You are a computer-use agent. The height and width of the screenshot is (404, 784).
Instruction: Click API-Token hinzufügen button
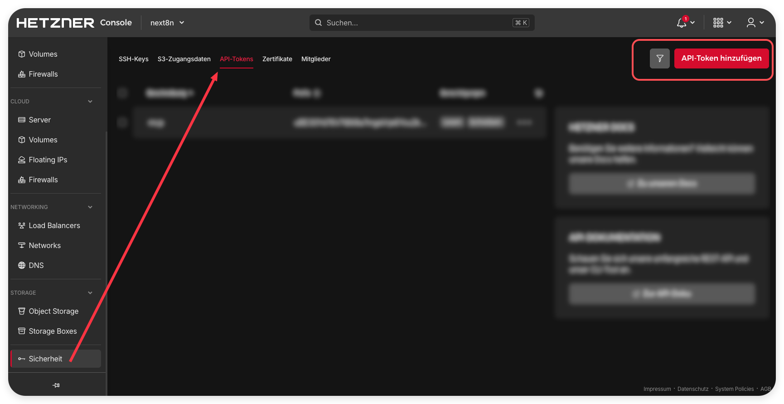click(721, 58)
